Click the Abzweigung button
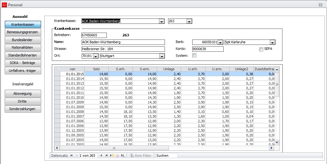Screen dimensions: 327x164 click(x=23, y=93)
